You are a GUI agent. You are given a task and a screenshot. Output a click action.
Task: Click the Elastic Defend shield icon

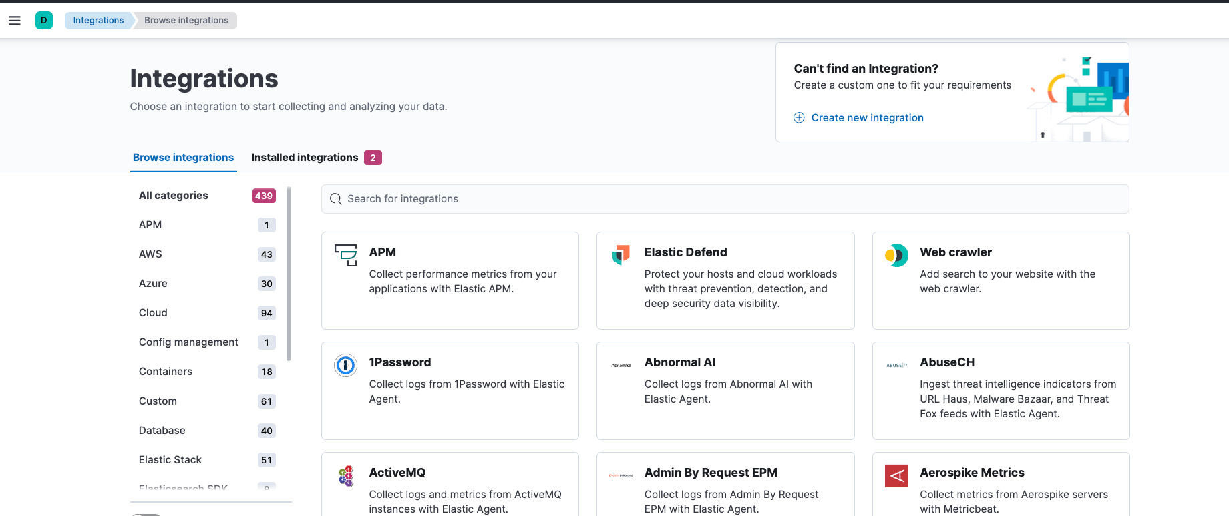coord(621,255)
